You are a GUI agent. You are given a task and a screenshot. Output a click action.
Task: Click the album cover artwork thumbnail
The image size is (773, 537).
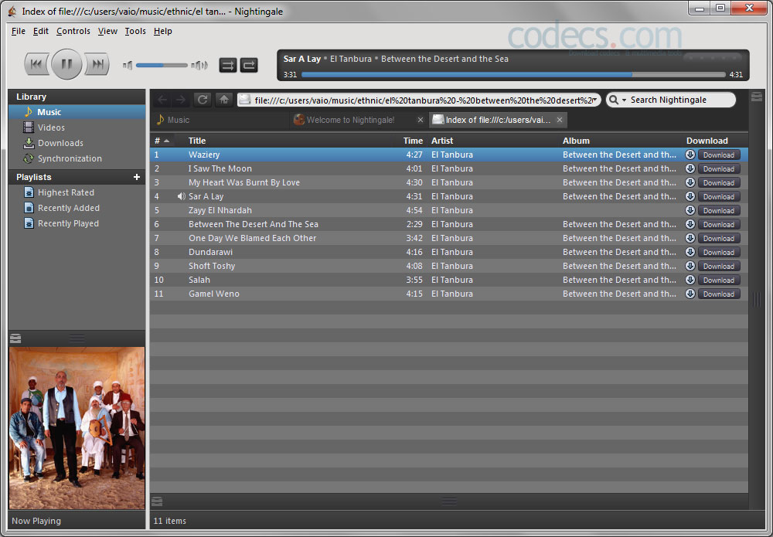(x=77, y=428)
